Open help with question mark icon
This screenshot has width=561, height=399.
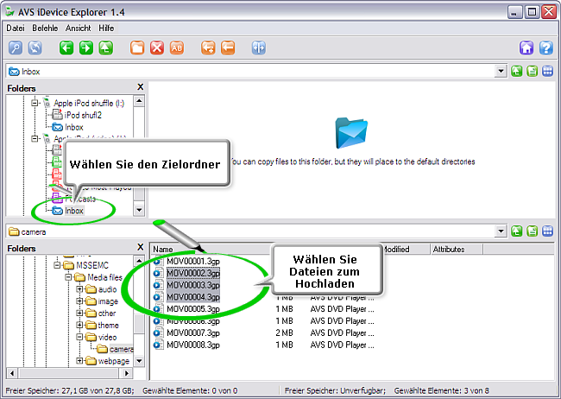546,47
